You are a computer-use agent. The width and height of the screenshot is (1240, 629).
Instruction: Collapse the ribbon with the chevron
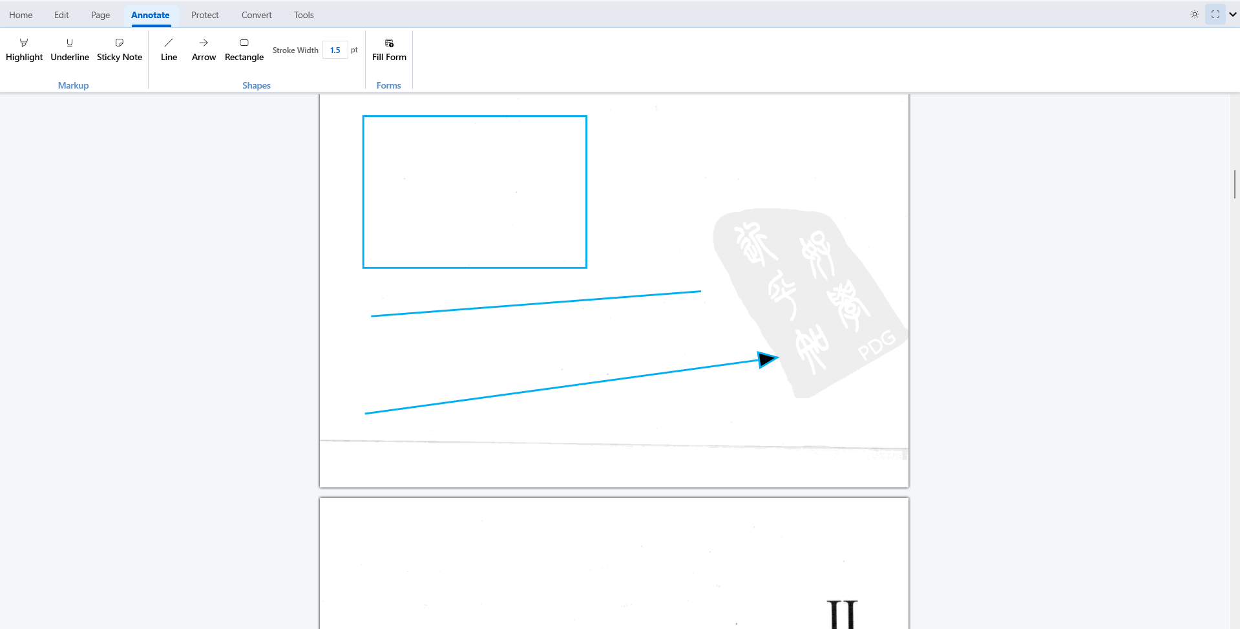[1233, 14]
